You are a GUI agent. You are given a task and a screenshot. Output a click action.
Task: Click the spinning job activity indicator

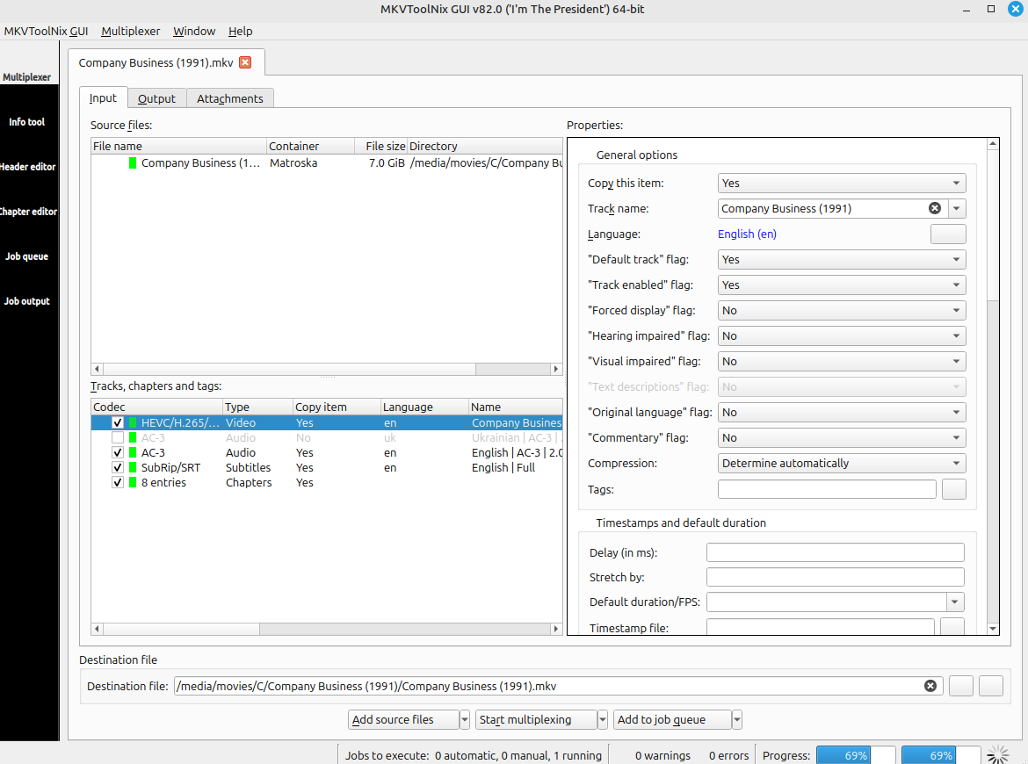click(x=998, y=755)
